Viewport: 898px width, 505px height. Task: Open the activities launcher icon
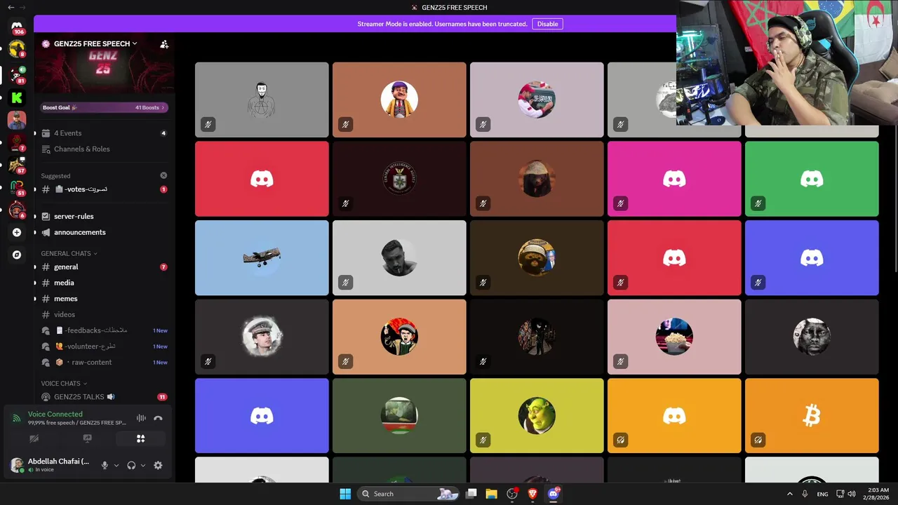coord(140,438)
